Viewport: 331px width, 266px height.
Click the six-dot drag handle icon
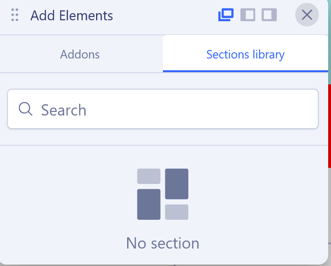(x=15, y=15)
